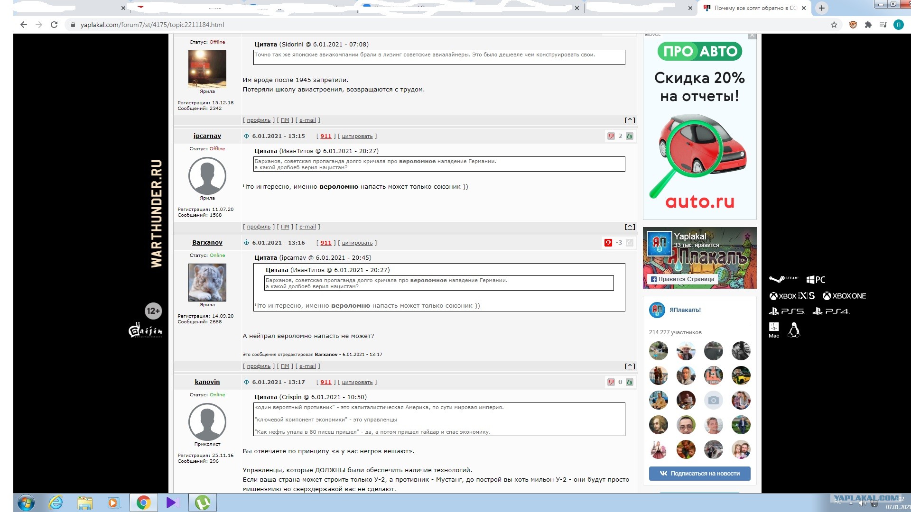The image size is (911, 512).
Task: Jump to top via [^] under ipcarnav's post
Action: click(x=630, y=227)
